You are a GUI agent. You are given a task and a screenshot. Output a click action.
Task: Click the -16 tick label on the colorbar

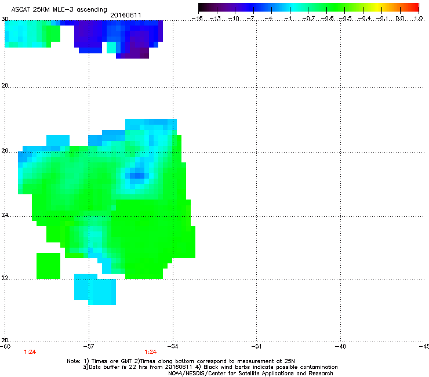tap(197, 19)
